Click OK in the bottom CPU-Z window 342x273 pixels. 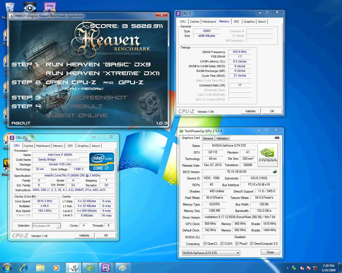click(x=106, y=235)
